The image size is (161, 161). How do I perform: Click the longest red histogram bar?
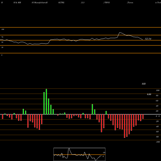[x=125, y=126]
